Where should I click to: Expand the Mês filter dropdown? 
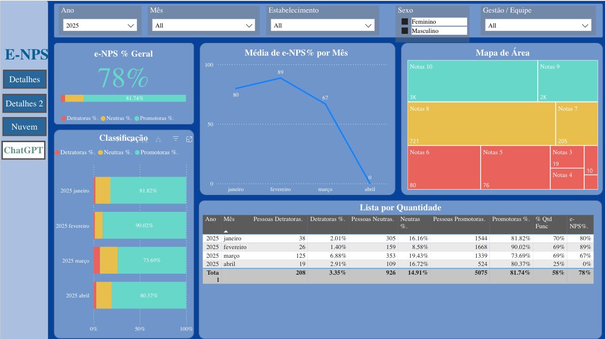tap(204, 25)
